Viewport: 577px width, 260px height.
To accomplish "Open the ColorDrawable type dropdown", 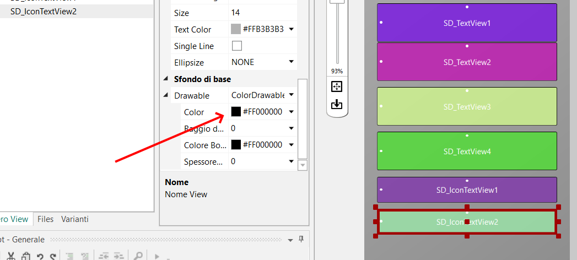I will [291, 95].
